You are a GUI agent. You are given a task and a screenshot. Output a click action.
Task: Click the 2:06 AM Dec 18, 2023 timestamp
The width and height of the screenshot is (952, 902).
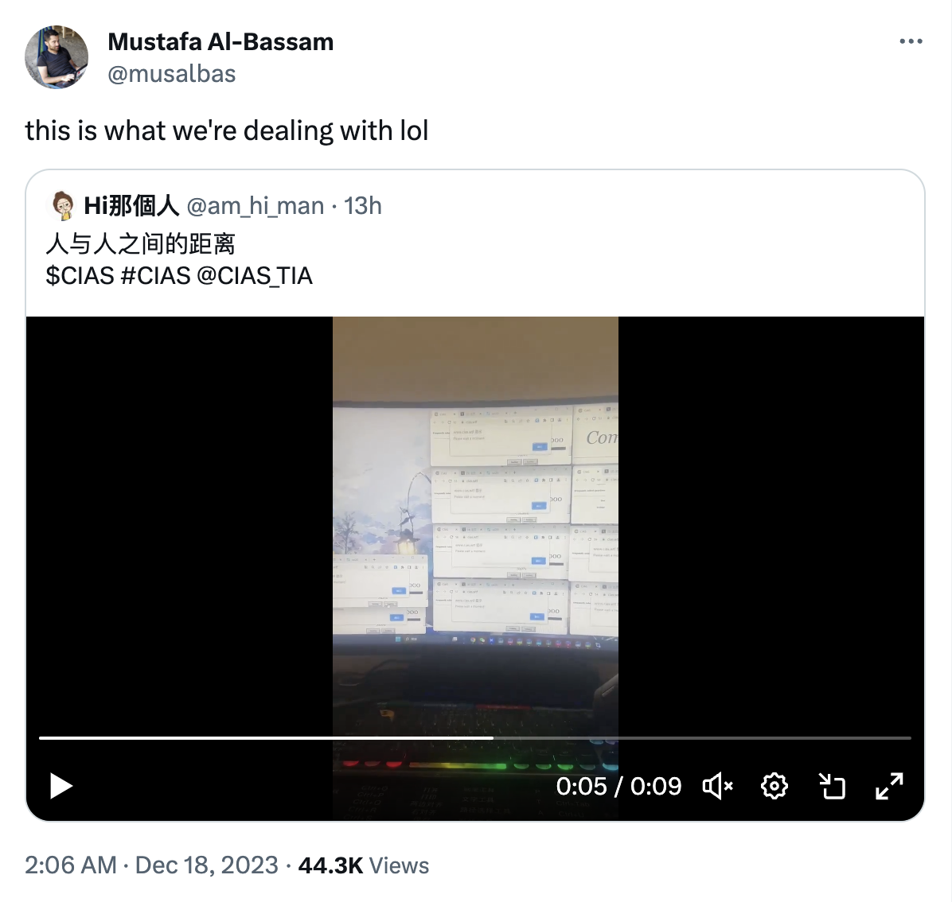(x=151, y=865)
